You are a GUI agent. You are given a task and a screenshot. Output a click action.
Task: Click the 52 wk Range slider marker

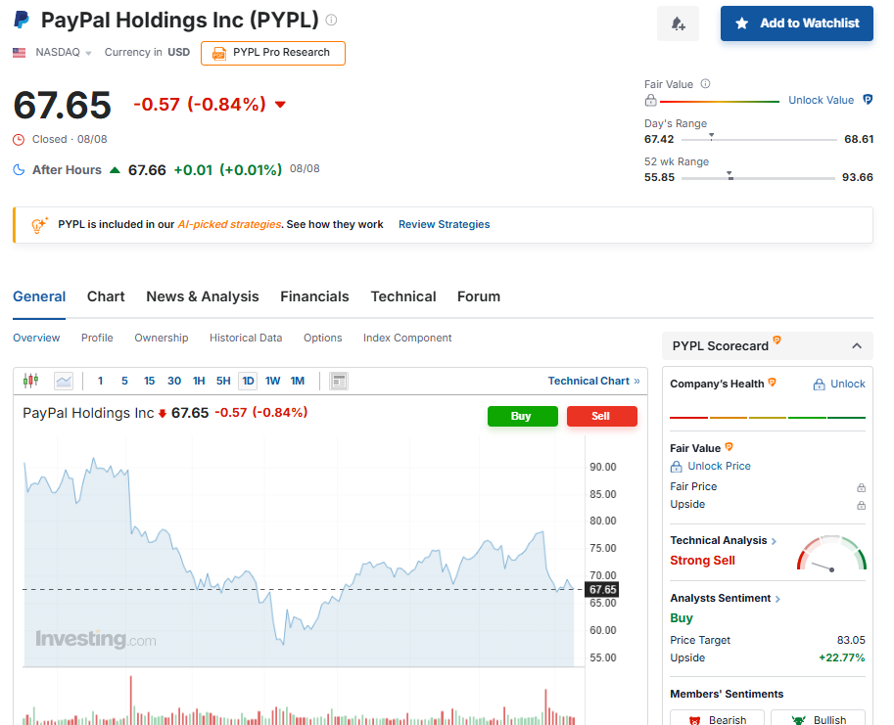click(729, 175)
